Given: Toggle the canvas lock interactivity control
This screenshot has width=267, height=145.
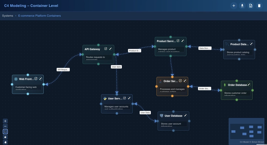Looking at the screenshot, I should point(5,137).
